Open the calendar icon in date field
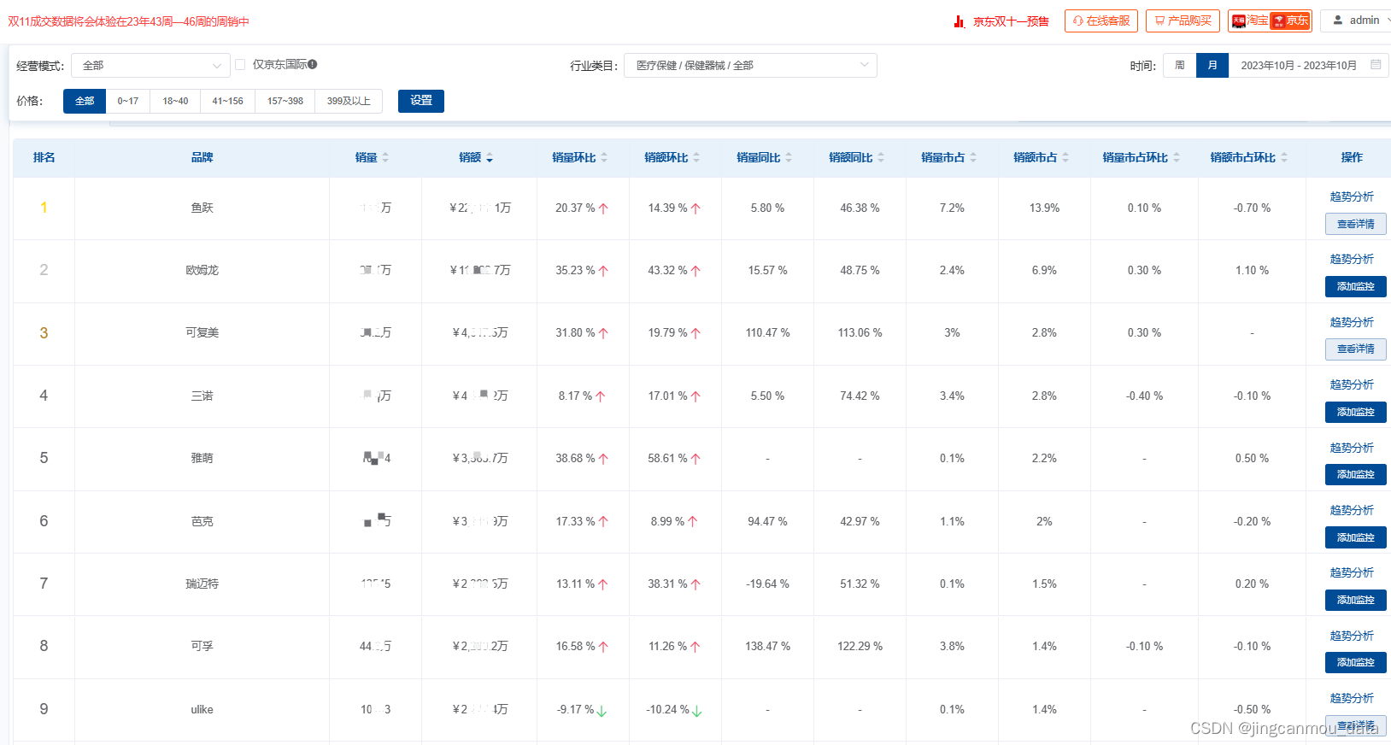This screenshot has height=745, width=1391. tap(1376, 65)
